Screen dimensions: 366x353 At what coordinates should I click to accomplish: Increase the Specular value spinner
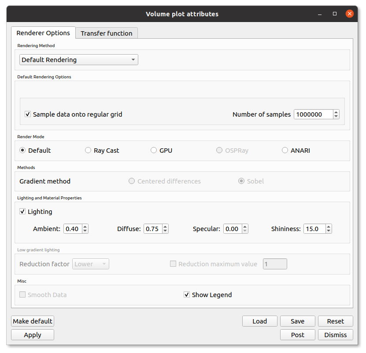(244, 226)
